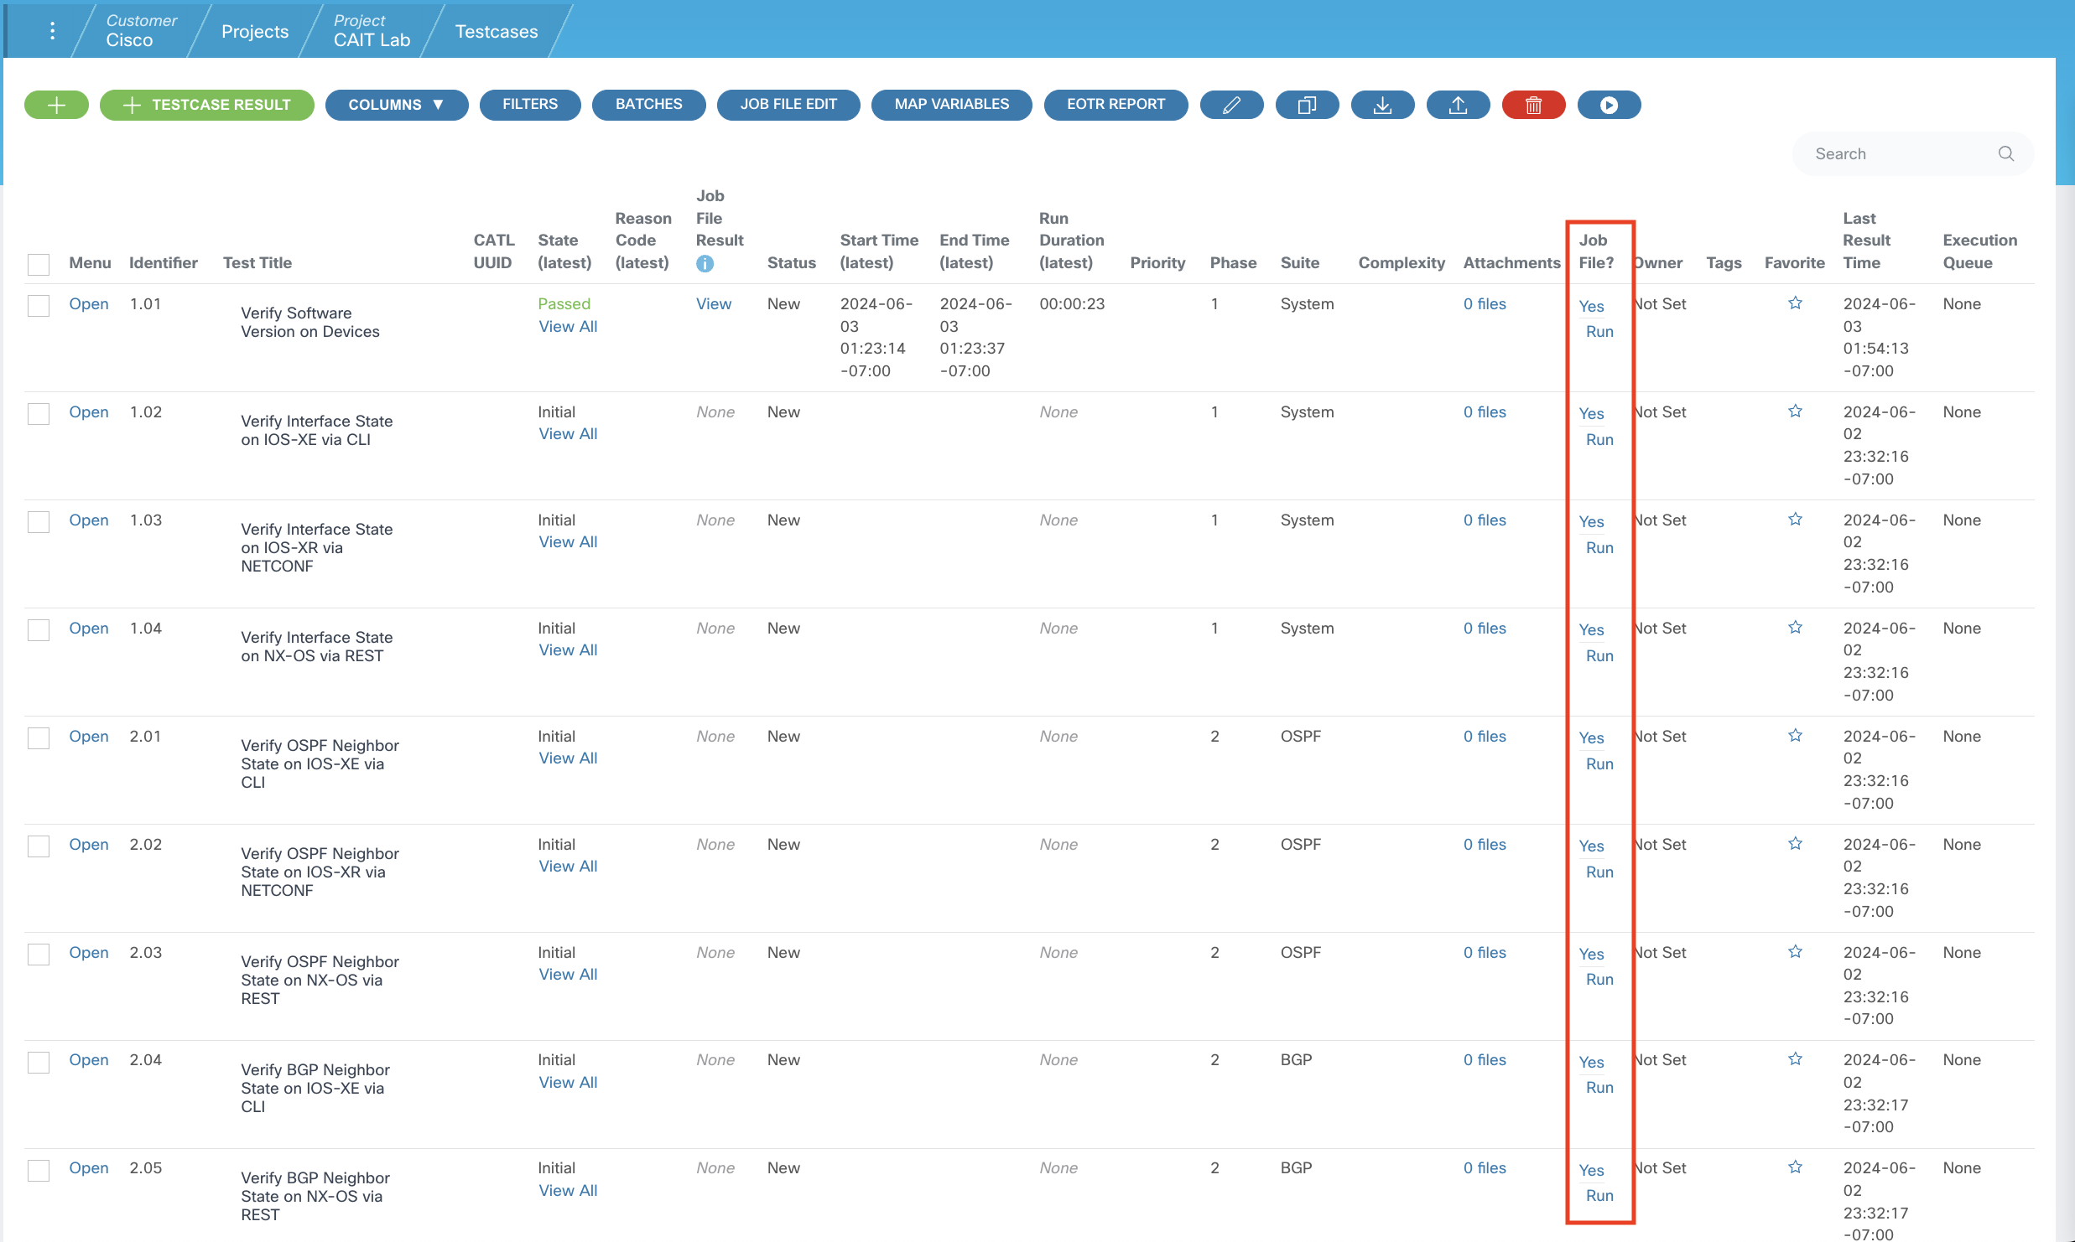Click the green plus add button
The width and height of the screenshot is (2075, 1242).
point(56,105)
